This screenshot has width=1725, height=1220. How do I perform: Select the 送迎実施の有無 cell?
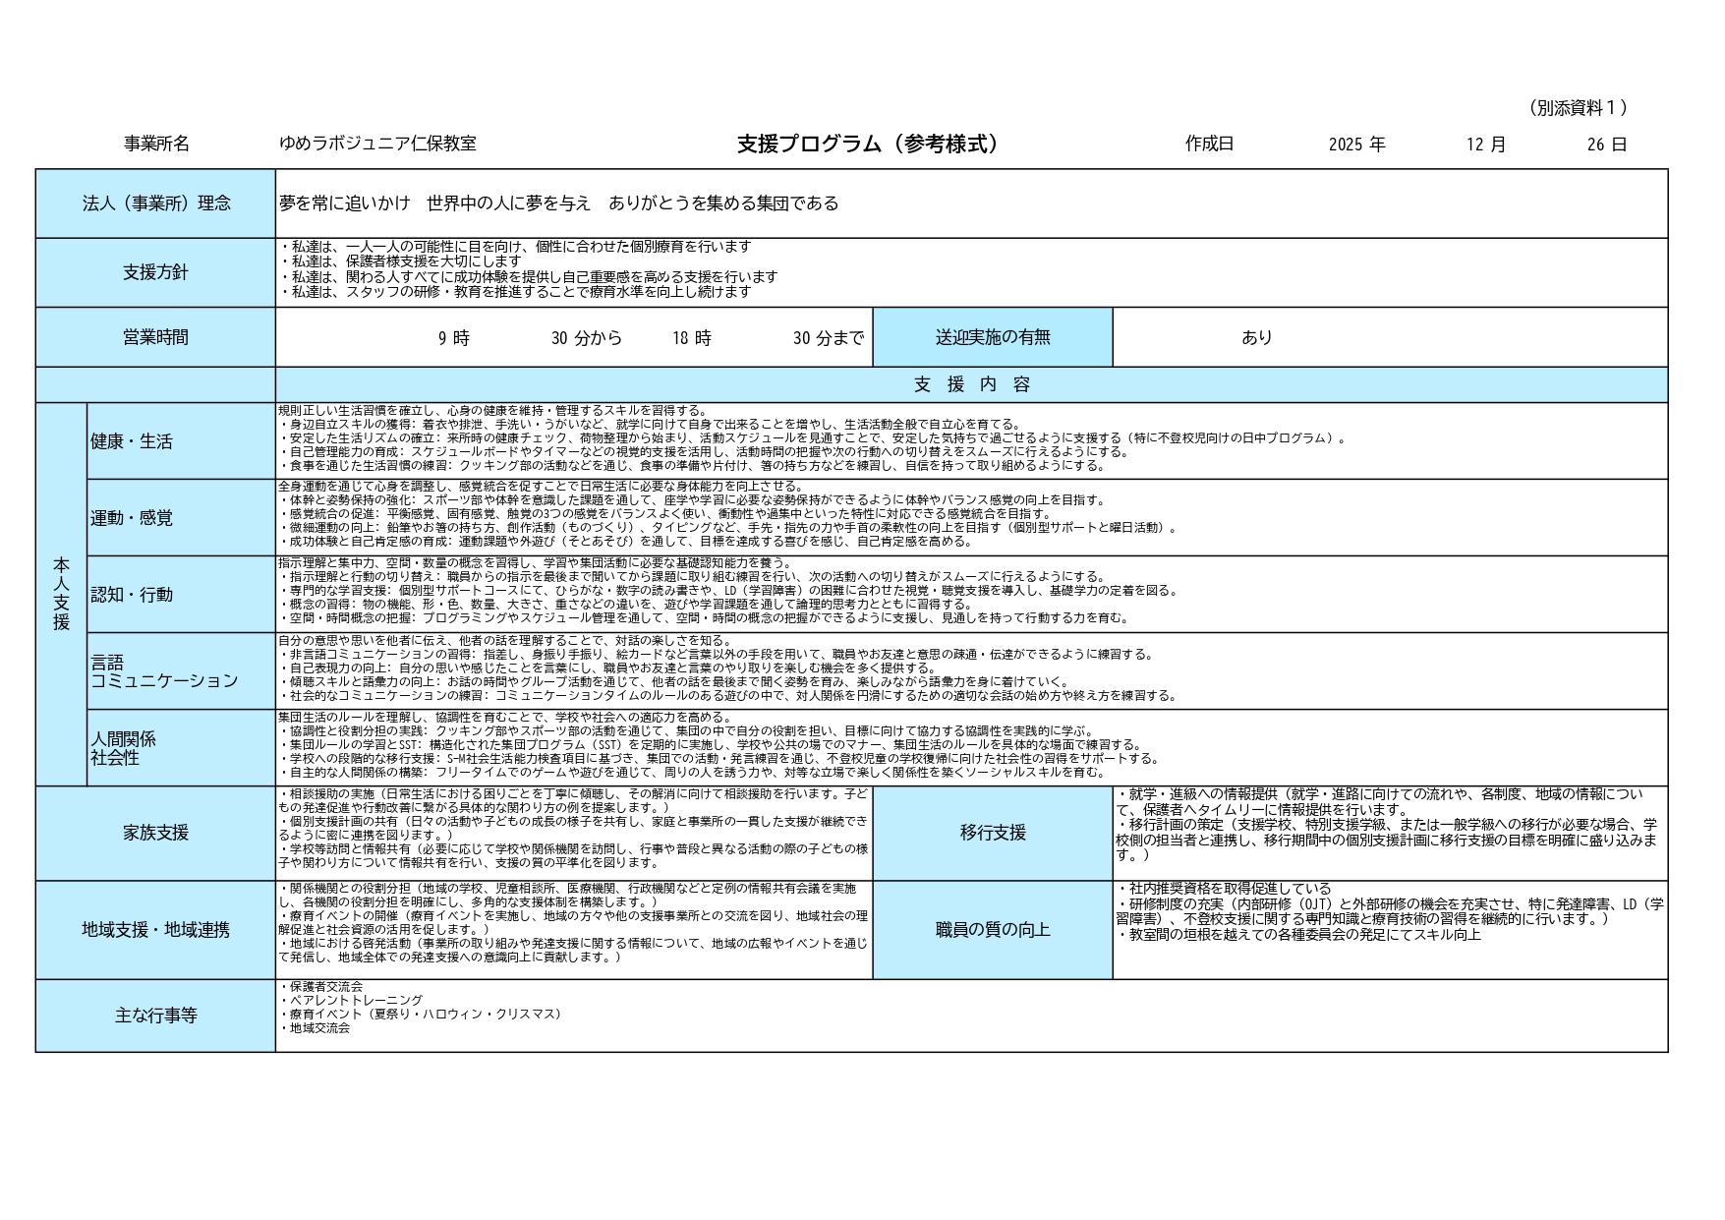point(992,337)
